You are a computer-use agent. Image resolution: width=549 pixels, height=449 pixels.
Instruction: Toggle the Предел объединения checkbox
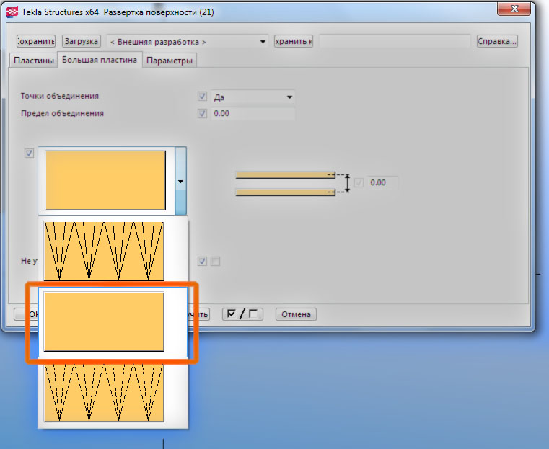[x=202, y=114]
